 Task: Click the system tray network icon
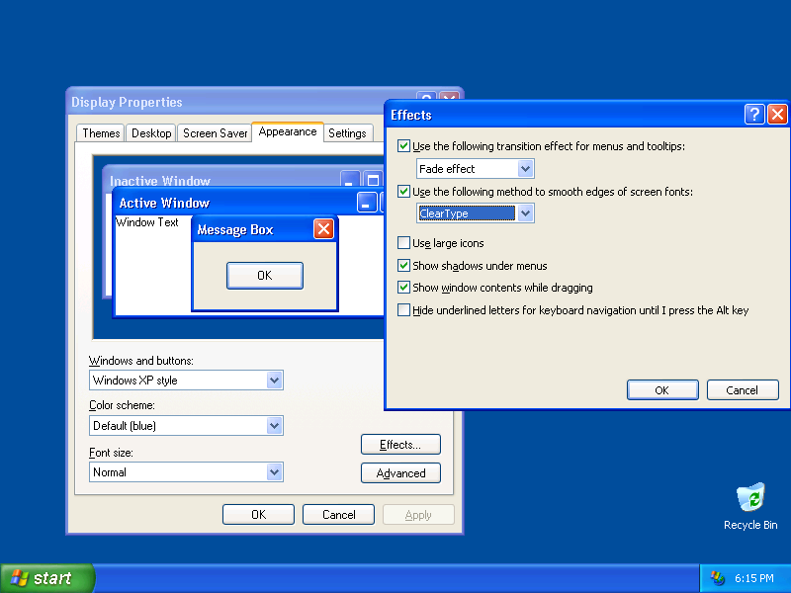coord(717,578)
